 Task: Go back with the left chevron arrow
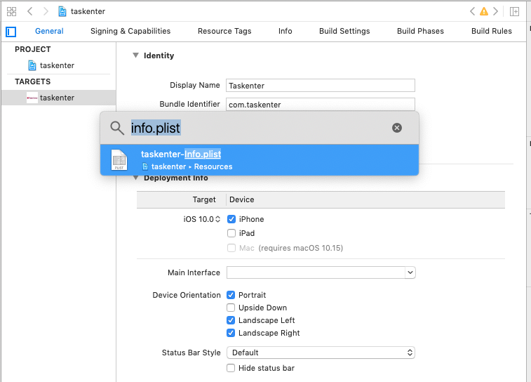[x=29, y=11]
